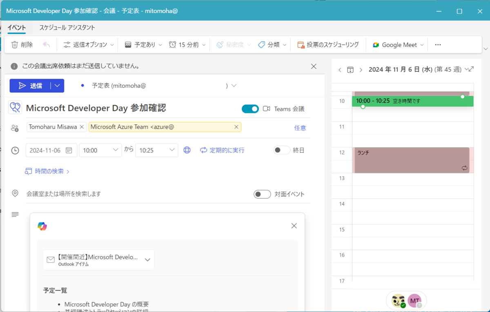Screen dimensions: 490x312
Task: Toggle the 終日 all-day switch
Action: 282,150
